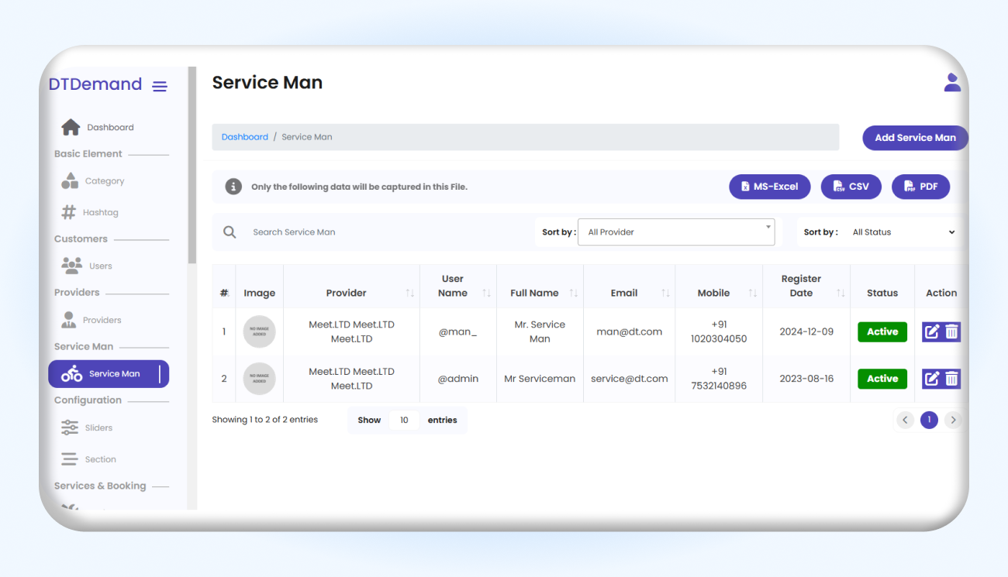
Task: Open the All Status dropdown
Action: tap(903, 232)
